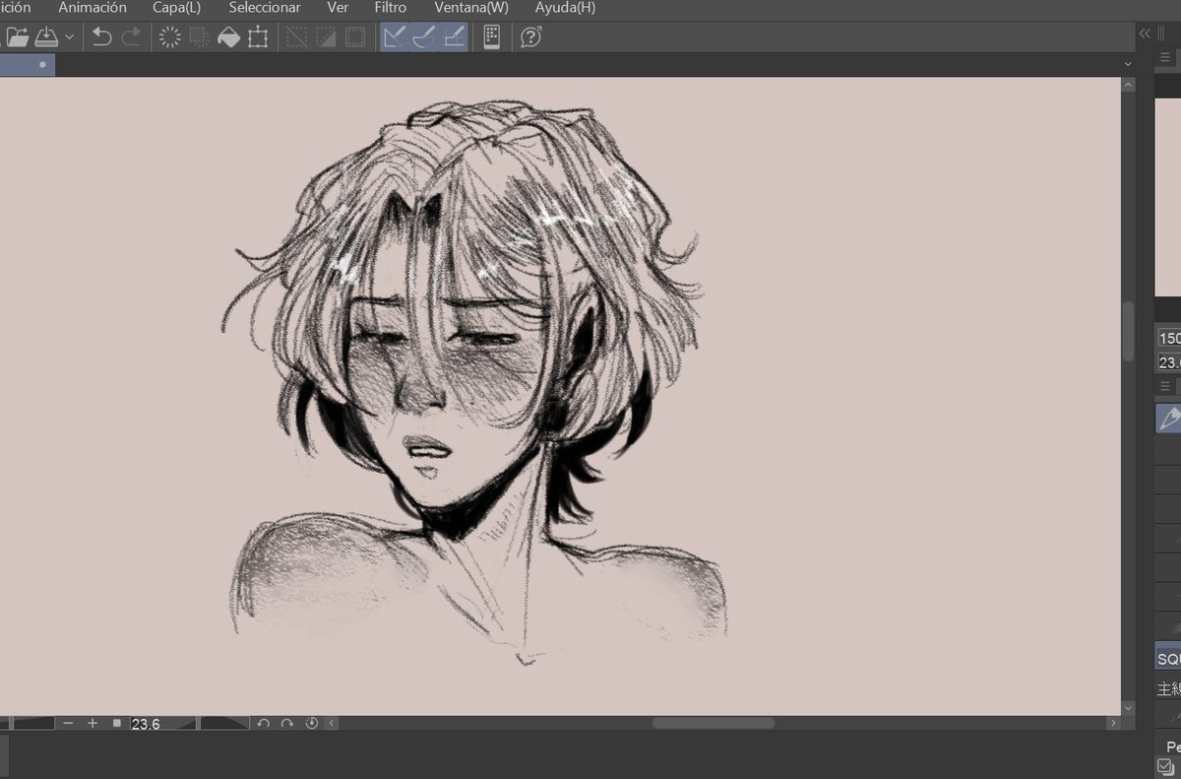1181x779 pixels.
Task: Open the Animación menu
Action: (93, 8)
